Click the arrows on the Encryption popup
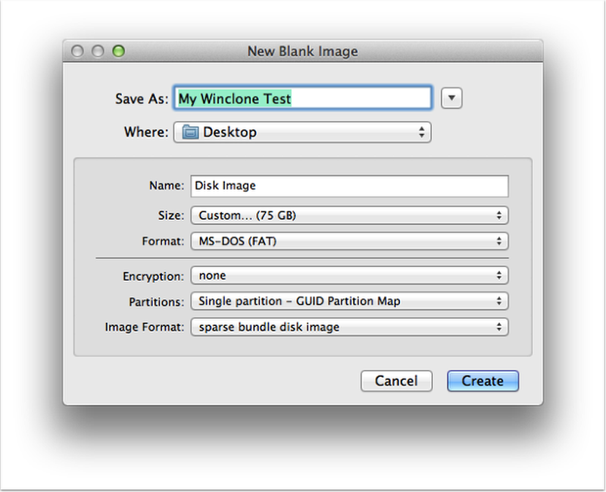The height and width of the screenshot is (492, 606). (500, 274)
